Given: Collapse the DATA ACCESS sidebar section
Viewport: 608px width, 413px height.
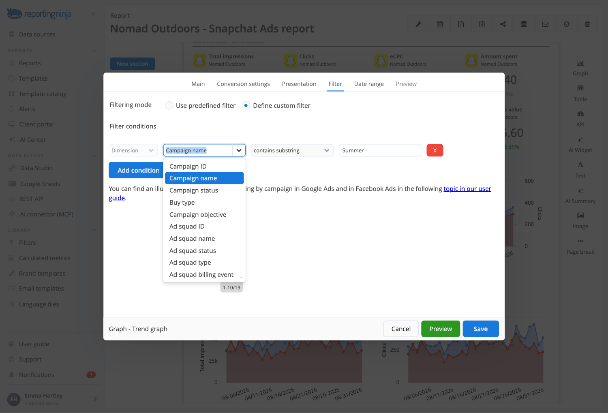Looking at the screenshot, I should (94, 156).
